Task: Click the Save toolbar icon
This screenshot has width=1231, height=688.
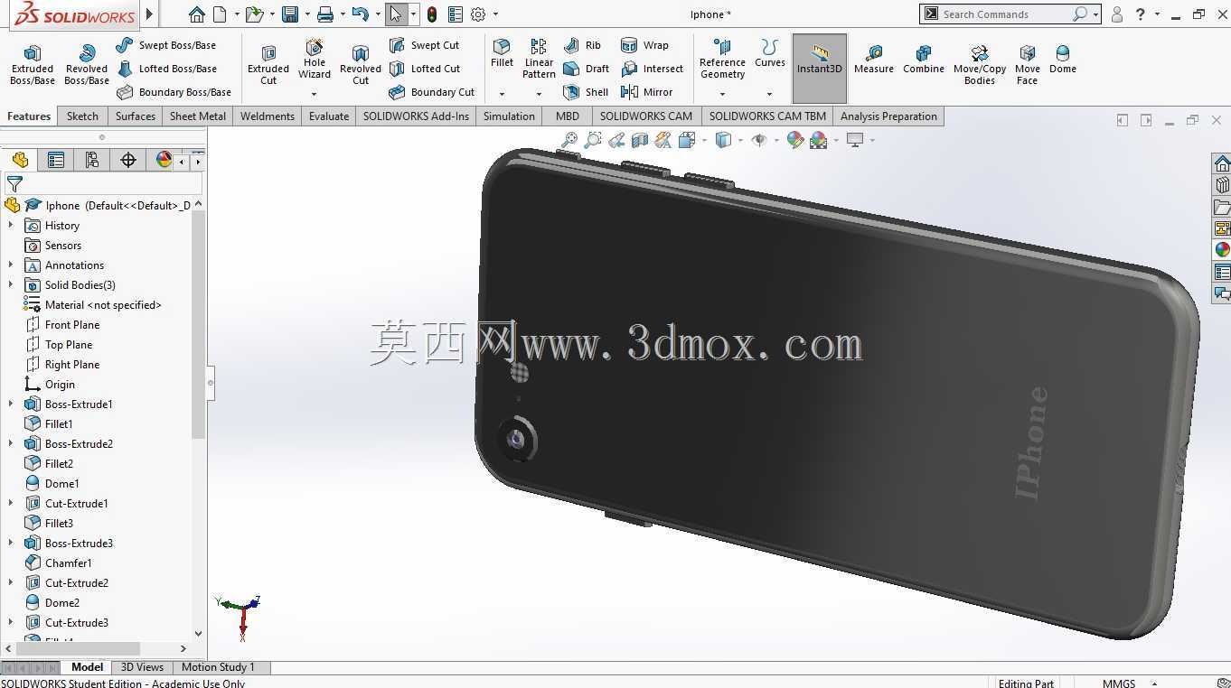Action: 290,14
